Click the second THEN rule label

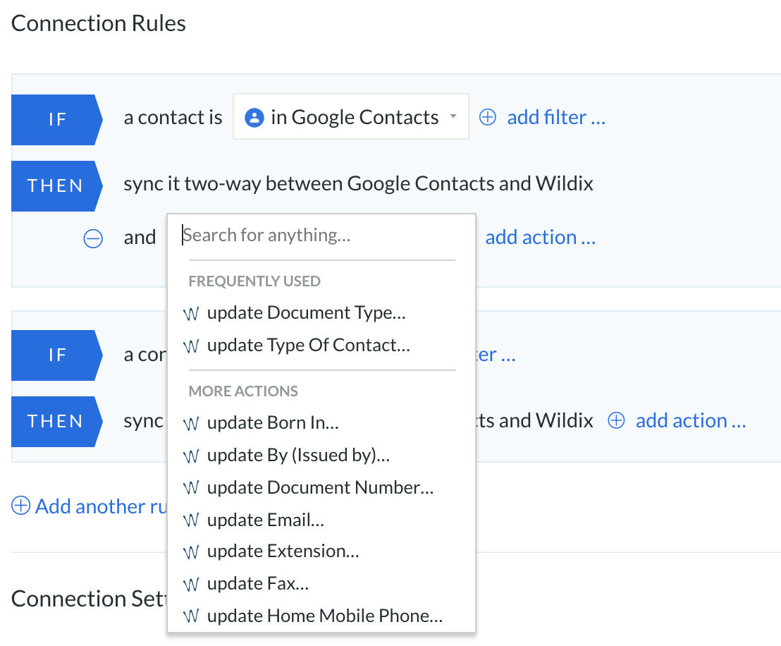click(57, 421)
